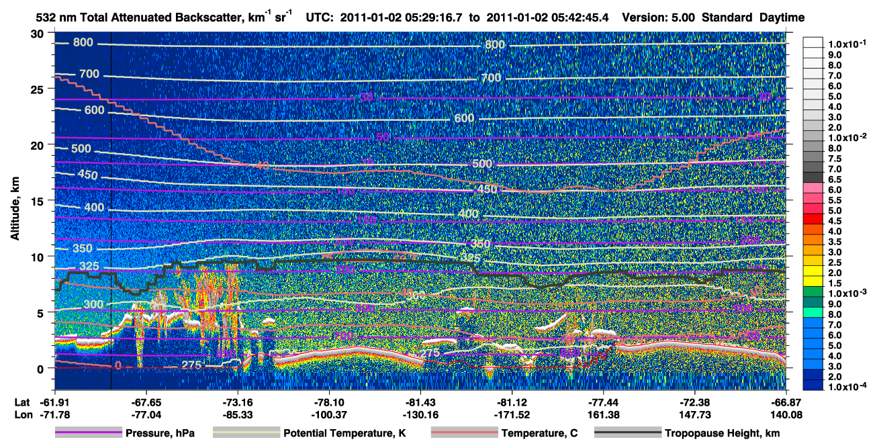Click the 'Version: 5.00' label

(x=659, y=17)
